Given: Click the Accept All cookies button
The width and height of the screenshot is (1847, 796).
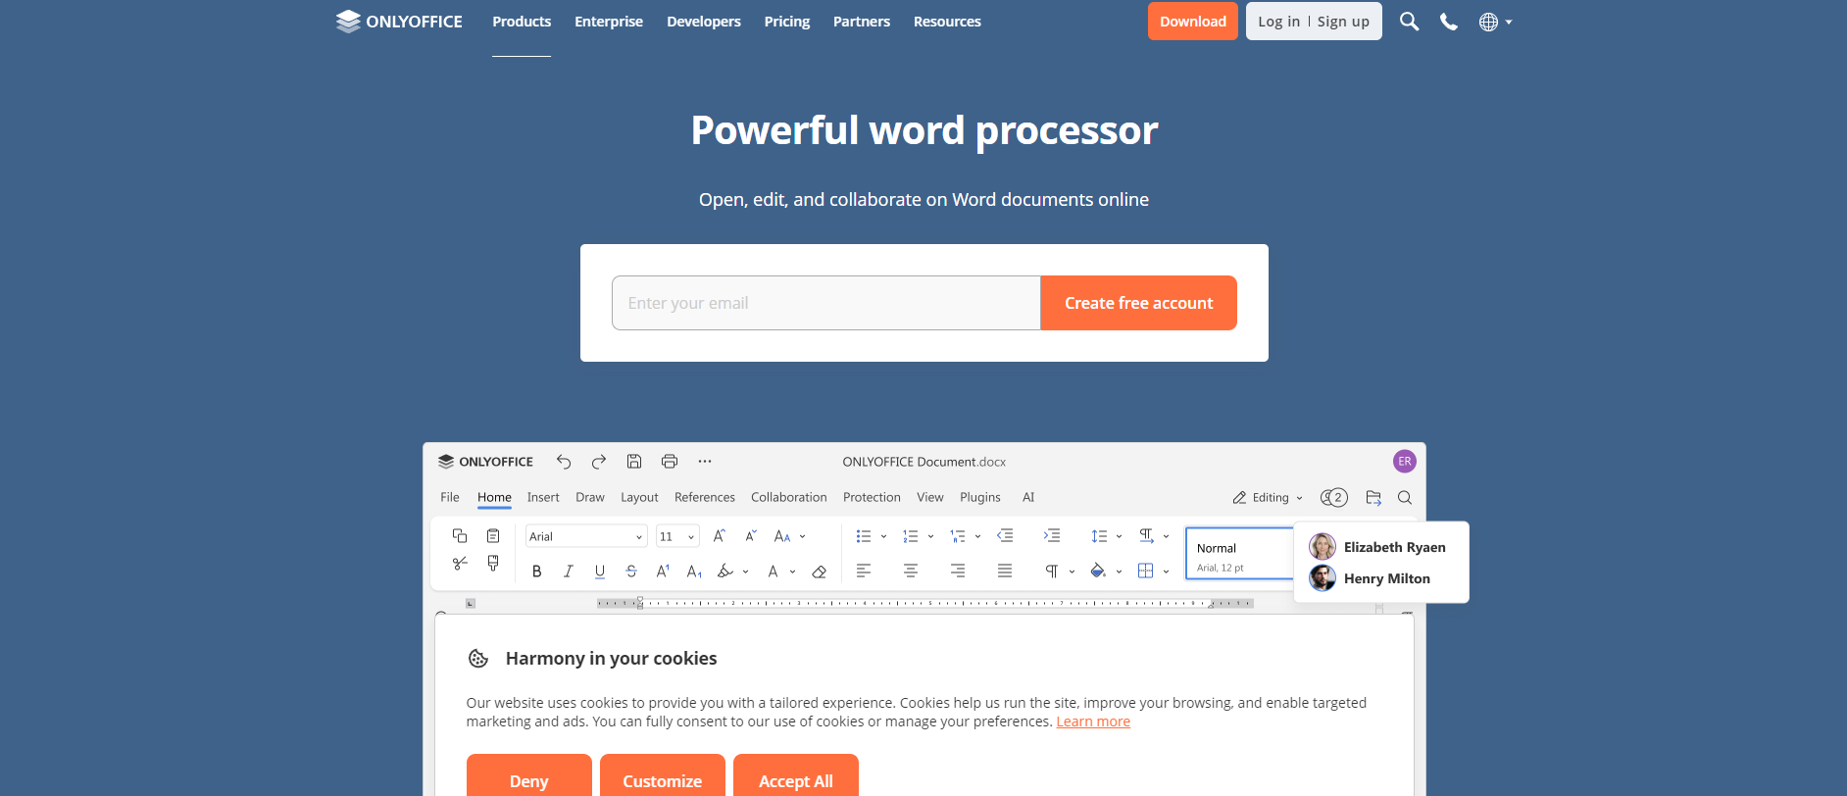Looking at the screenshot, I should [796, 779].
